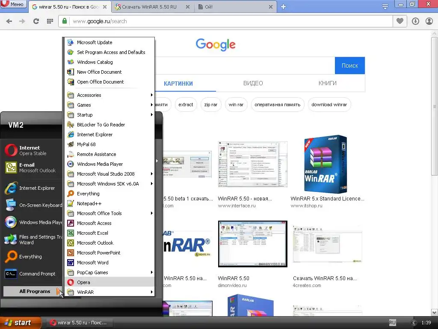Click the RU language indicator in tray

click(393, 323)
